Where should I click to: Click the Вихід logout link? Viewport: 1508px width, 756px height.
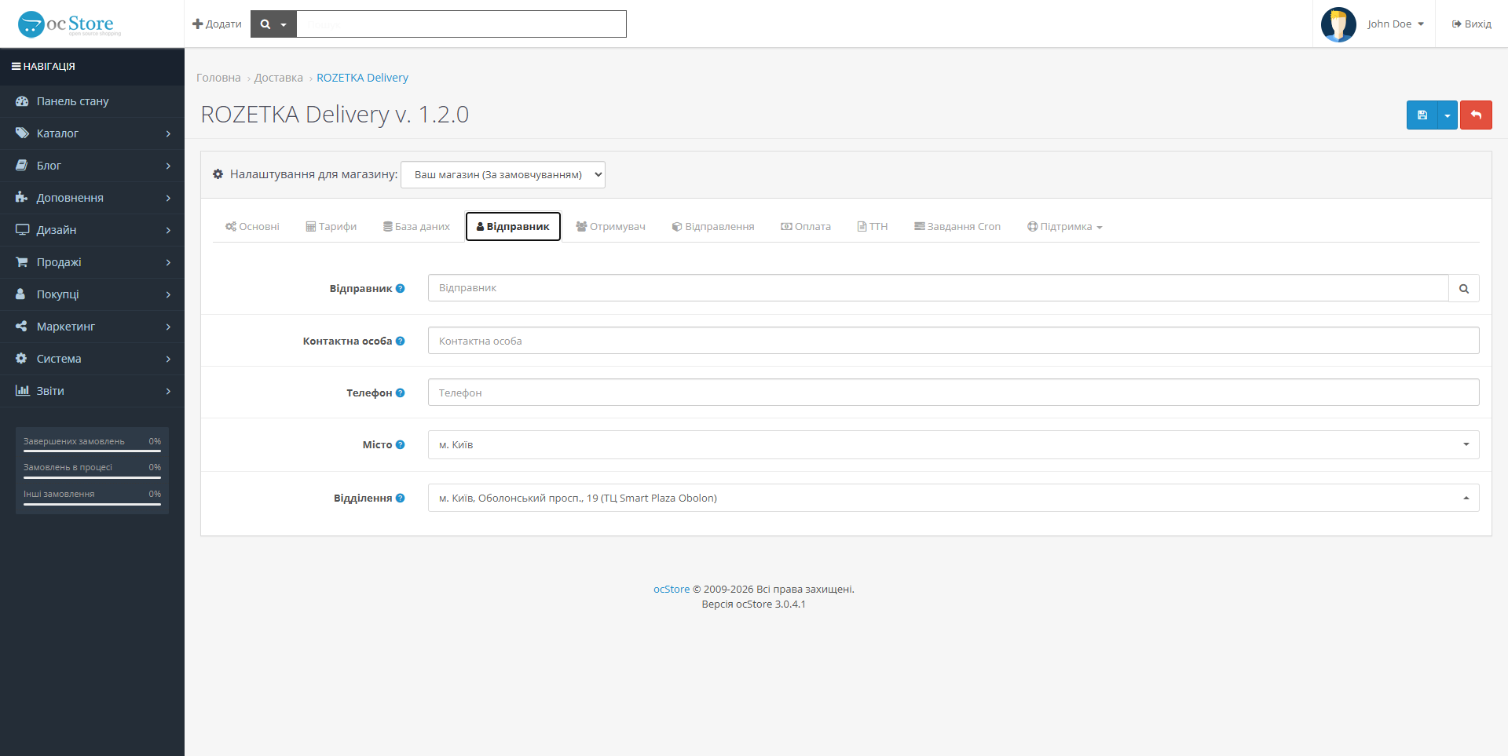point(1471,24)
